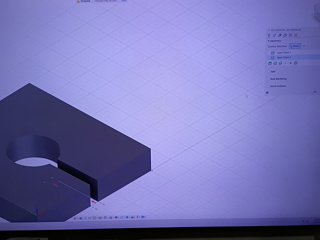
Task: Enable the Rest Machining checkbox
Action: (269, 79)
